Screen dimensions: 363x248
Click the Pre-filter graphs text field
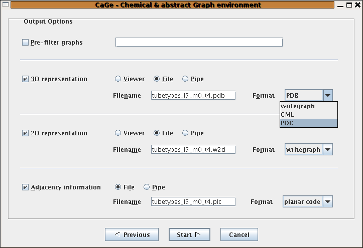[x=199, y=42]
